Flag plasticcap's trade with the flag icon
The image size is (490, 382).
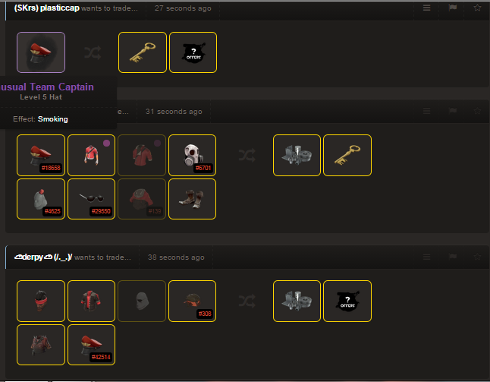coord(453,8)
